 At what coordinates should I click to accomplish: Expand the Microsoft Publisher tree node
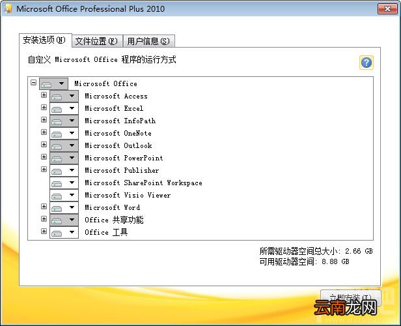click(x=44, y=170)
